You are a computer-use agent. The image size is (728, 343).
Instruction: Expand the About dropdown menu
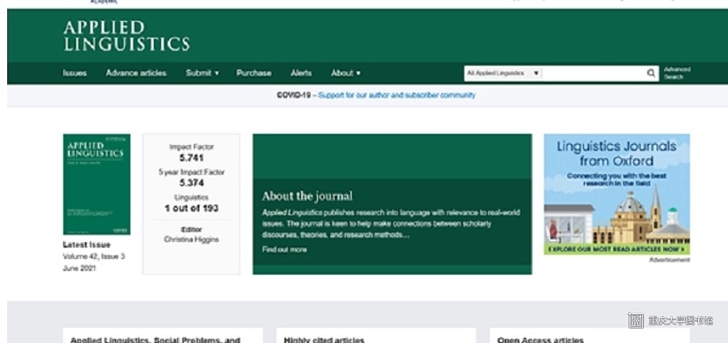[345, 73]
